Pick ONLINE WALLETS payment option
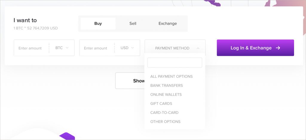The image size is (306, 140). [x=166, y=95]
